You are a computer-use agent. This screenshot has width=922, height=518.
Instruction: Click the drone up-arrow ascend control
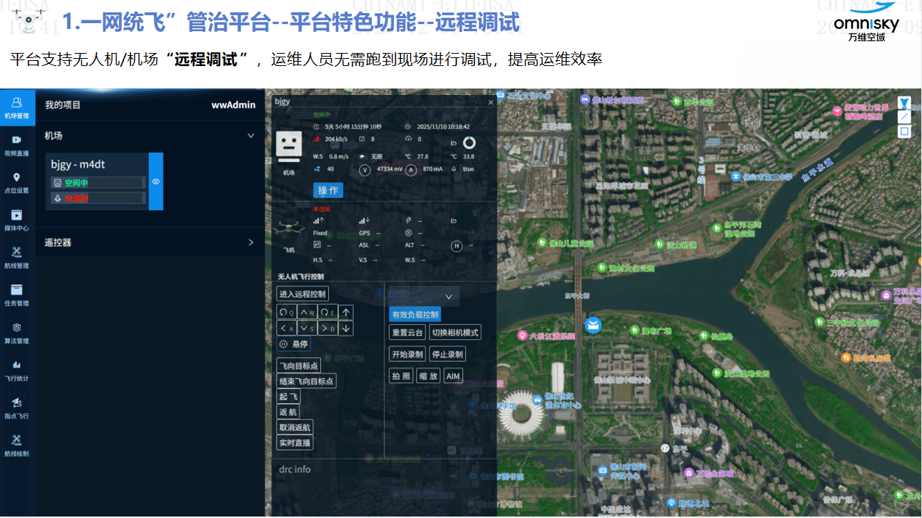click(x=346, y=312)
